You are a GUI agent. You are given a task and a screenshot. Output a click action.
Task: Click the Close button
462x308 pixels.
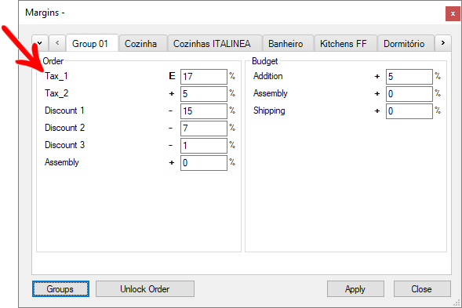[422, 289]
